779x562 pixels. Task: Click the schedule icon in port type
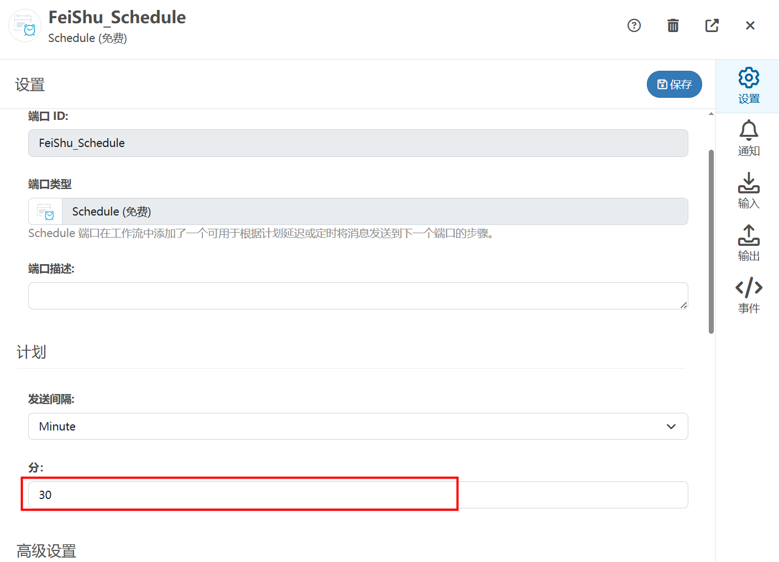point(45,212)
